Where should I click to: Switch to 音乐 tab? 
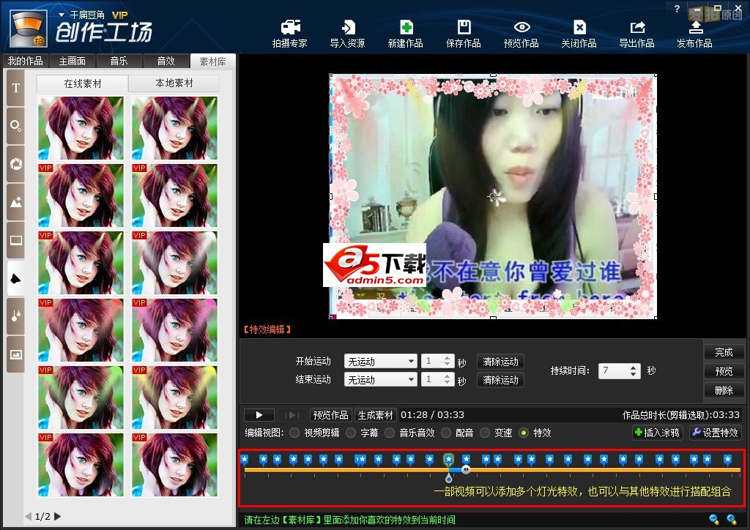(119, 61)
